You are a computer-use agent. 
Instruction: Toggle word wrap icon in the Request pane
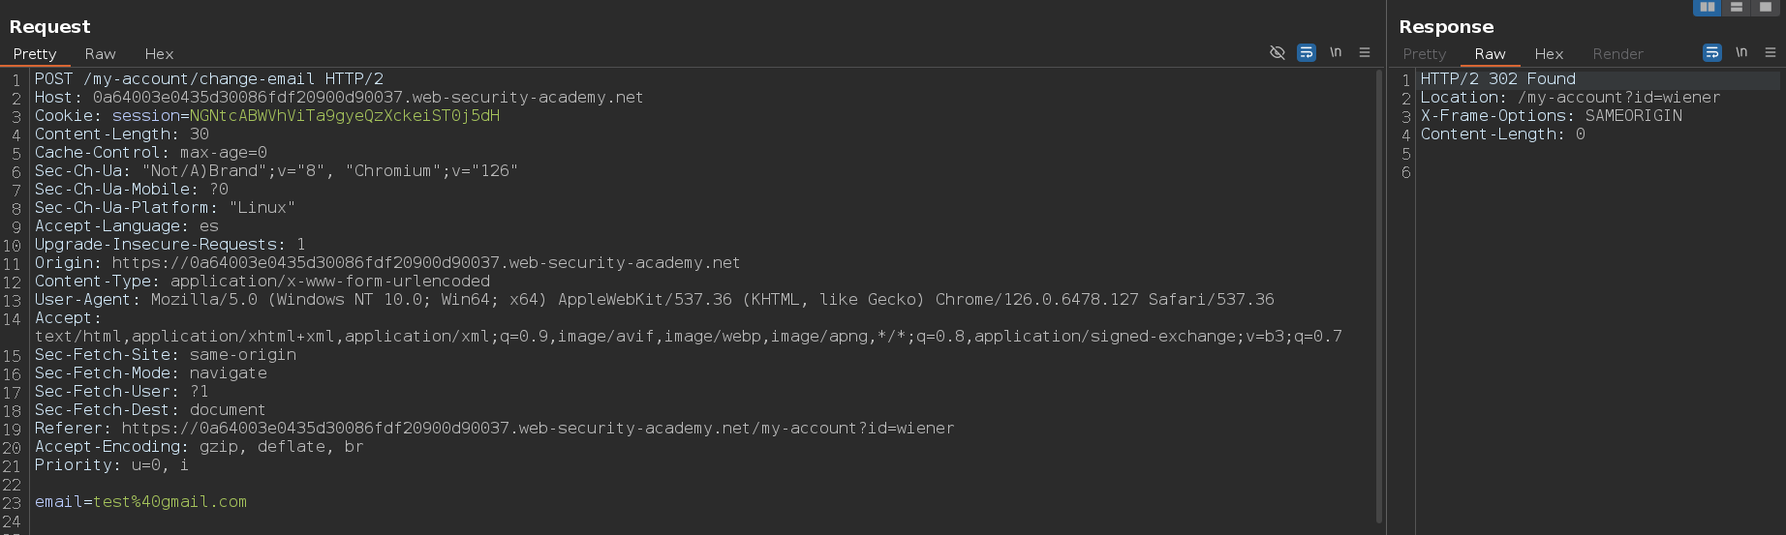[x=1307, y=52]
